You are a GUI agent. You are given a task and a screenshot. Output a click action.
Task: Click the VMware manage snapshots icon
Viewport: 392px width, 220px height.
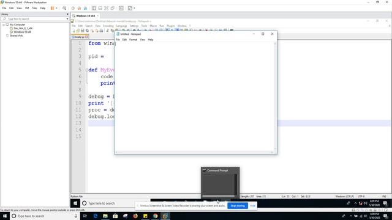(86, 8)
